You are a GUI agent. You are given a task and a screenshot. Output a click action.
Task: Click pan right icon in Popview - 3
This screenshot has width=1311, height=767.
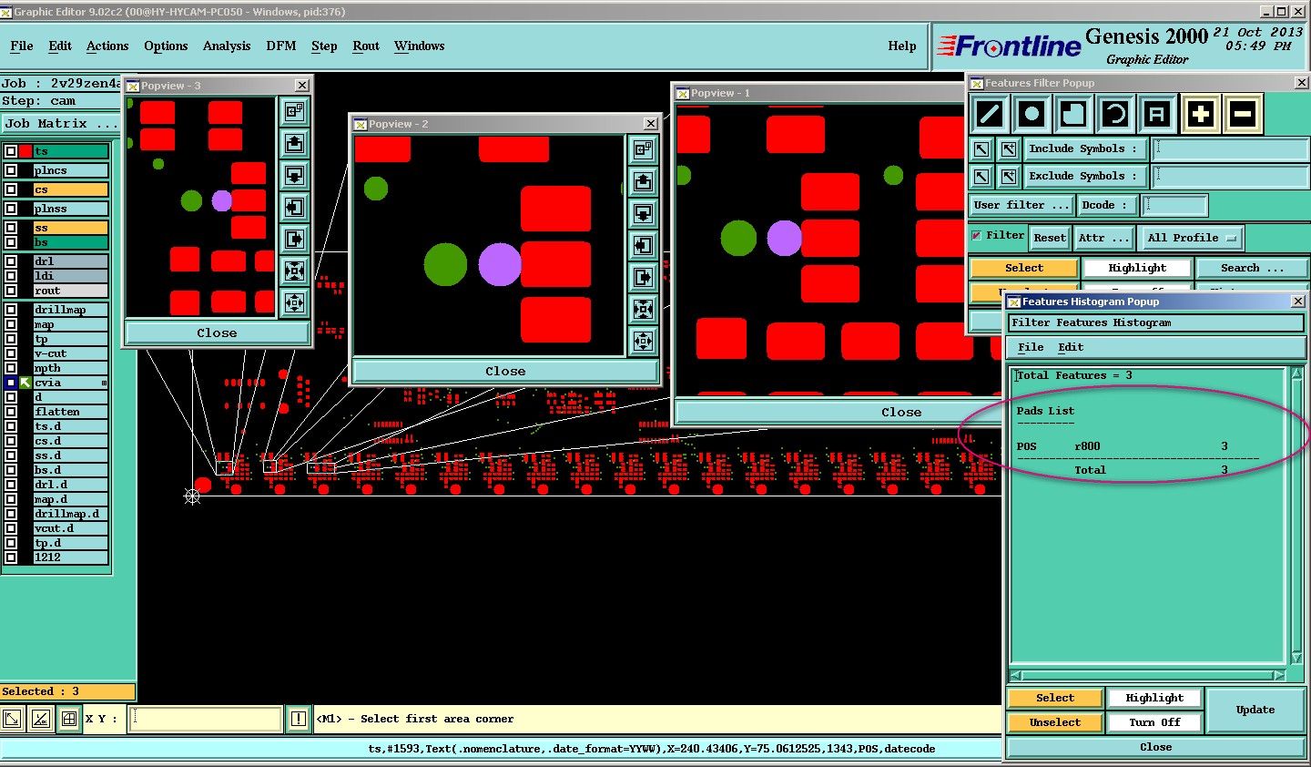tap(294, 239)
